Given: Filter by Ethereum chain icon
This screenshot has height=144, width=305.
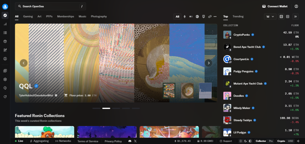Looking at the screenshot, I should point(185,17).
